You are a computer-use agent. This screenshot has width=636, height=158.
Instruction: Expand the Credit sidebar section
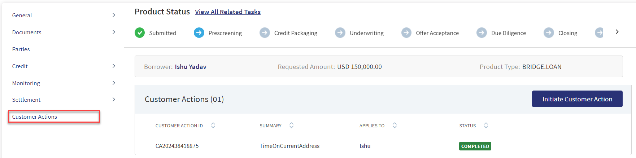[x=114, y=66]
